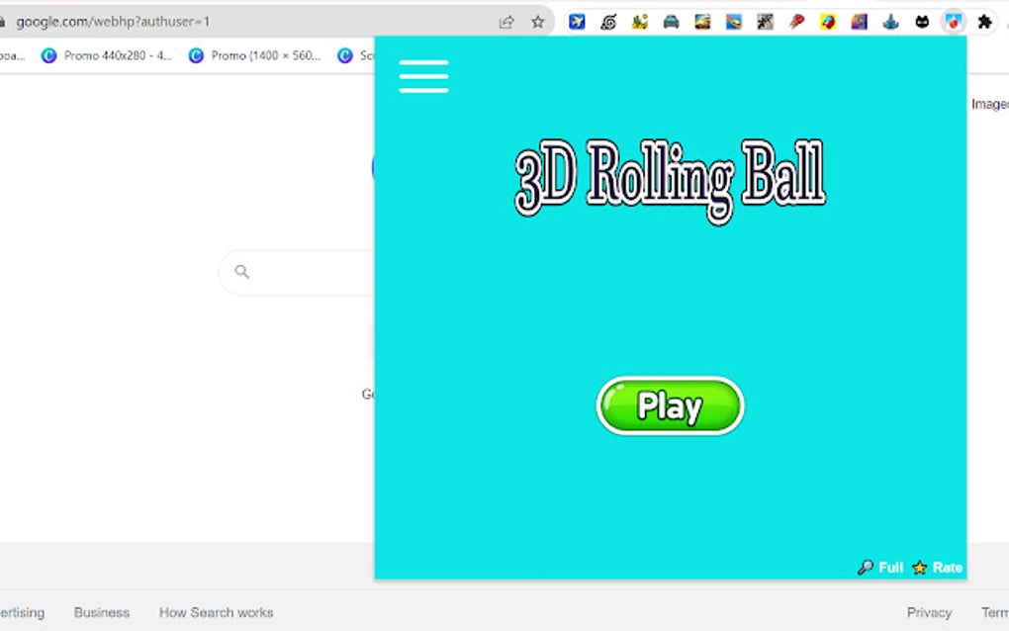The image size is (1009, 631).
Task: Bookmark the page via the star icon
Action: coord(537,20)
